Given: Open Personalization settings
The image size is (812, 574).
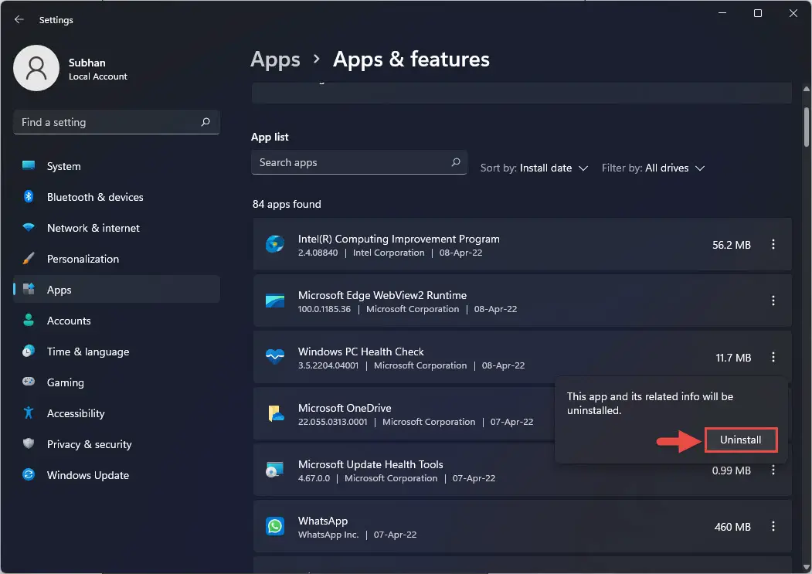Looking at the screenshot, I should pos(117,259).
